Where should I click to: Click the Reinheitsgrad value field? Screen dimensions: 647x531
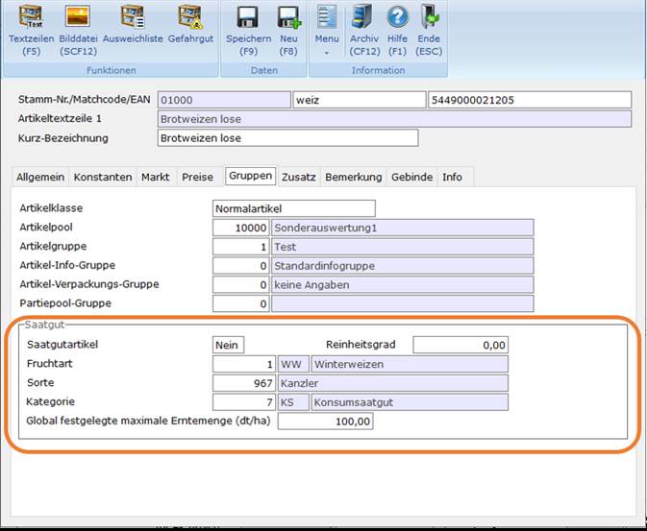[460, 345]
